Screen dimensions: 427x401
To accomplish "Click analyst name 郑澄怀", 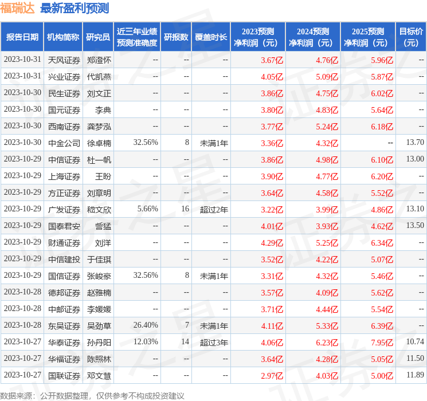I will pos(99,60).
